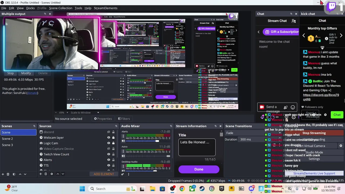The width and height of the screenshot is (345, 194).
Task: Open Virtual Camera settings gear
Action: 341,146
